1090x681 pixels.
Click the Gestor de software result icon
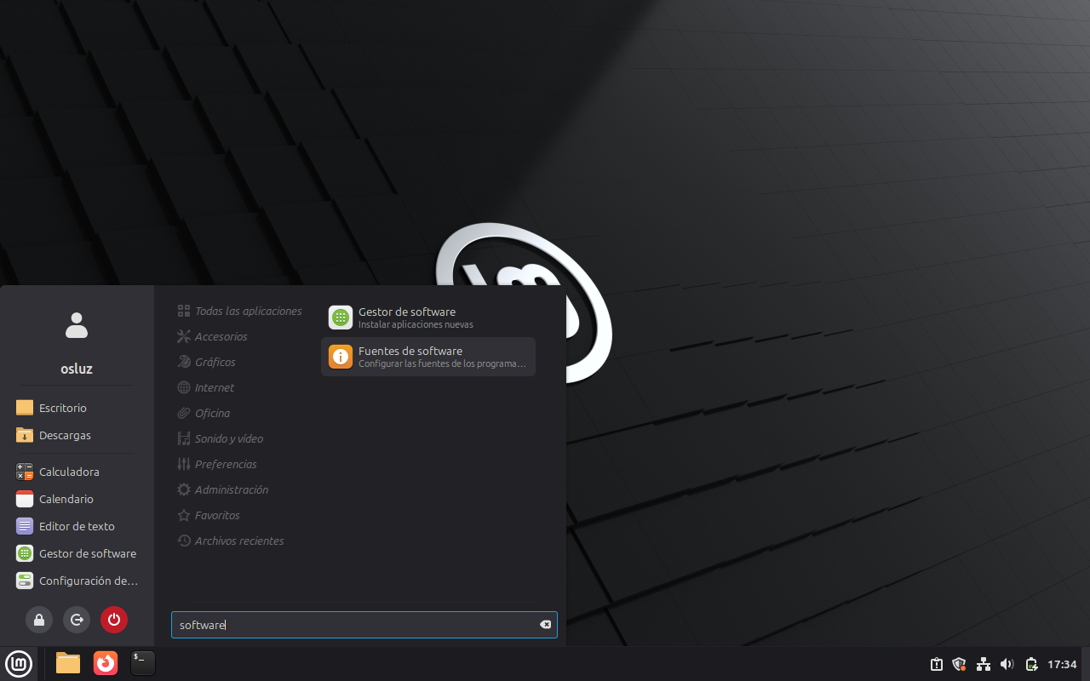341,318
